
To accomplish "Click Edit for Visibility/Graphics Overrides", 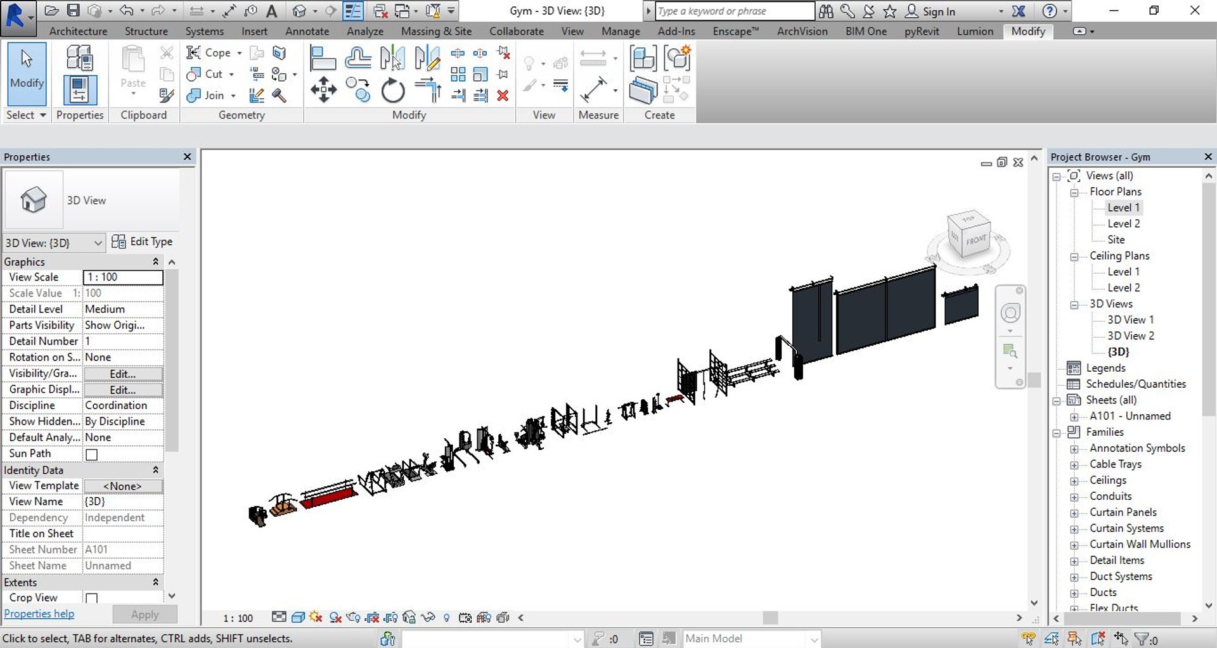I will pyautogui.click(x=123, y=374).
